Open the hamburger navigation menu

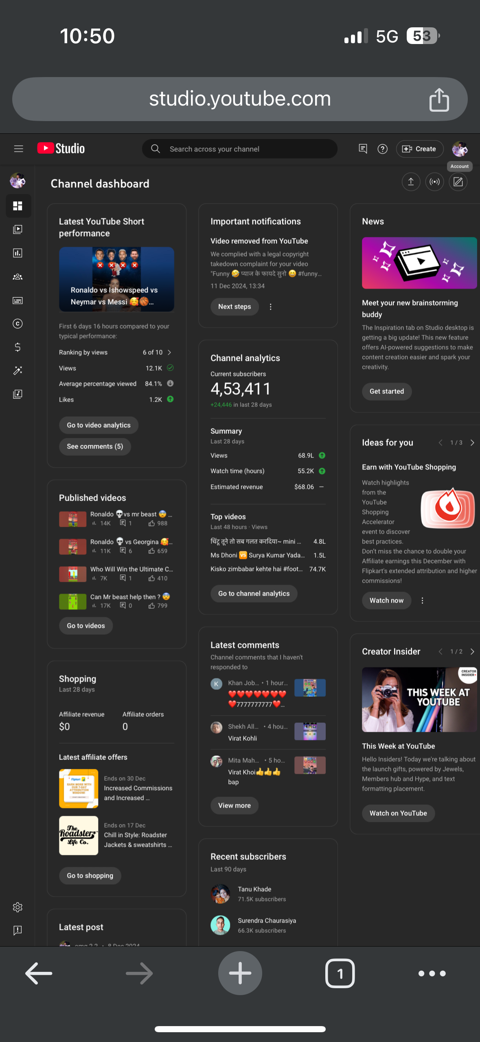(x=18, y=149)
